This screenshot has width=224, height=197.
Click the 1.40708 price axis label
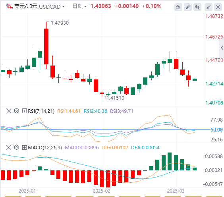(214, 103)
